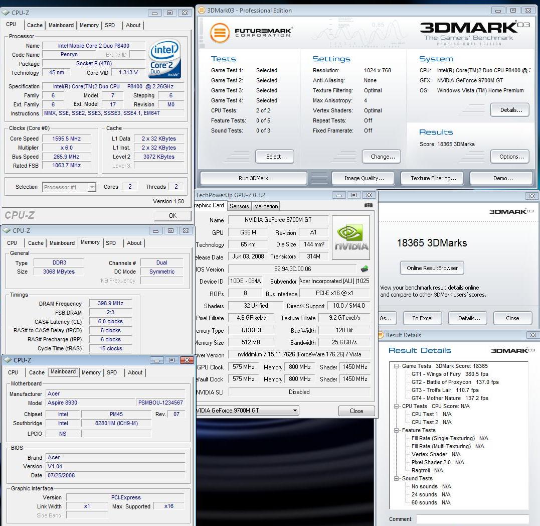Viewport: 540px width, 526px height.
Task: Select Pixel Shader 2.0 tree row
Action: (x=438, y=462)
